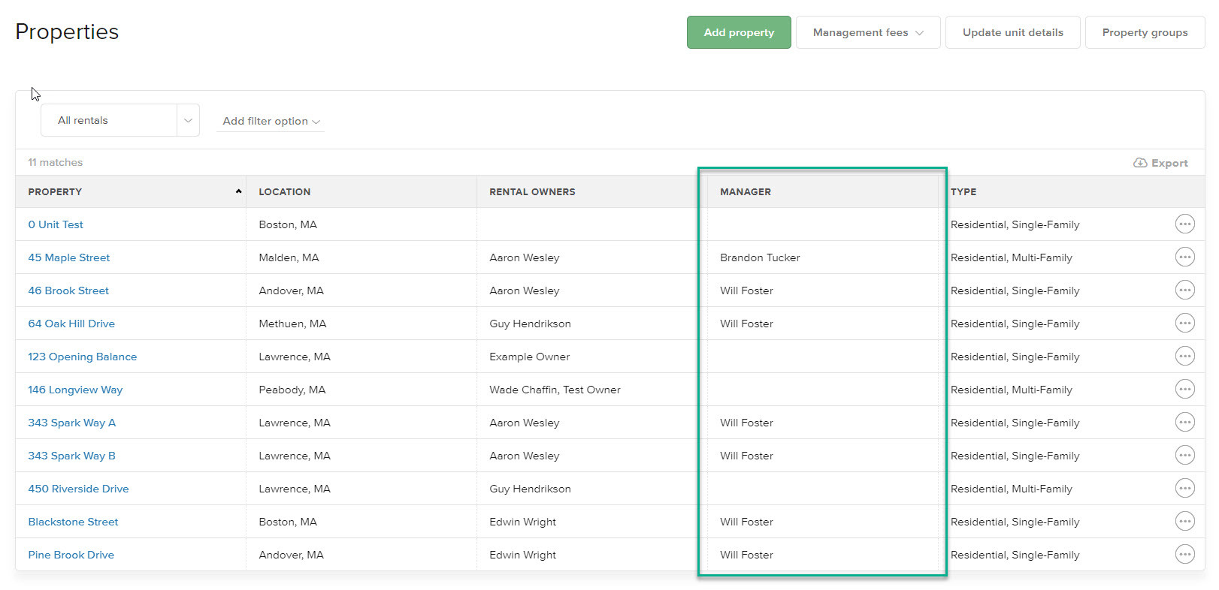Open Add filter option menu
Image resolution: width=1219 pixels, height=590 pixels.
point(271,121)
